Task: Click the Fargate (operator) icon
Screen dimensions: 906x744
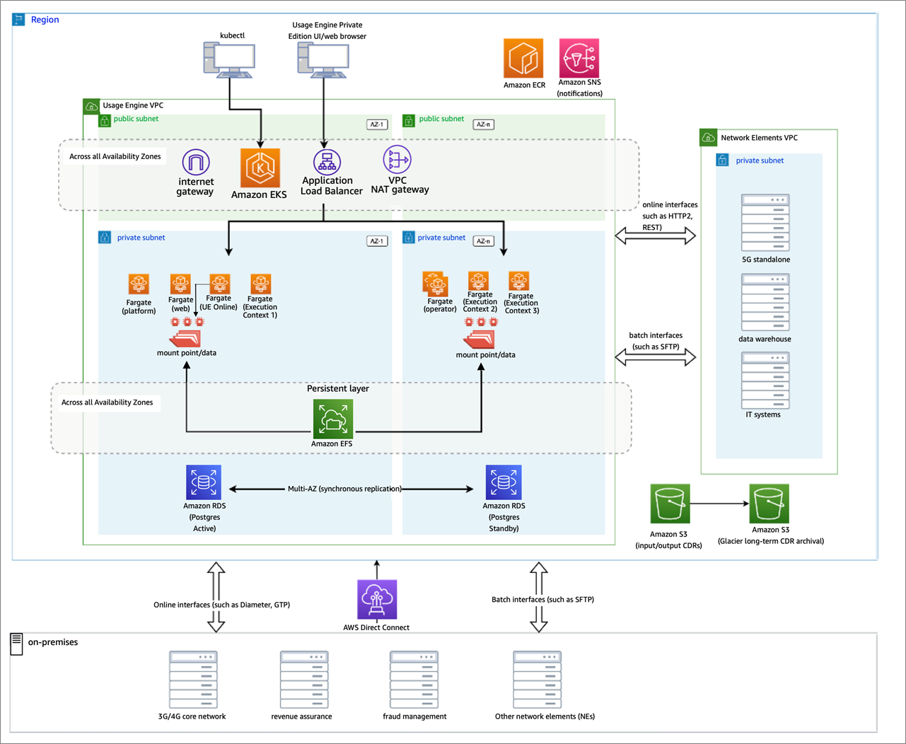Action: point(436,283)
